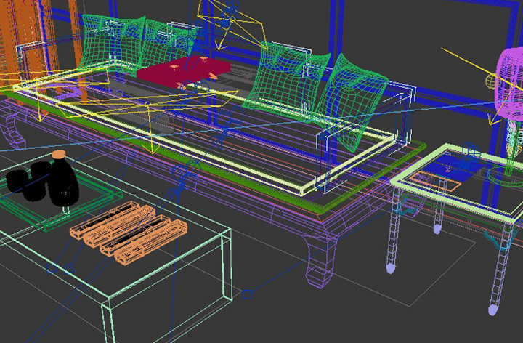This screenshot has width=523, height=343.
Task: Click the blue square target marker on floor
Action: tap(247, 294)
